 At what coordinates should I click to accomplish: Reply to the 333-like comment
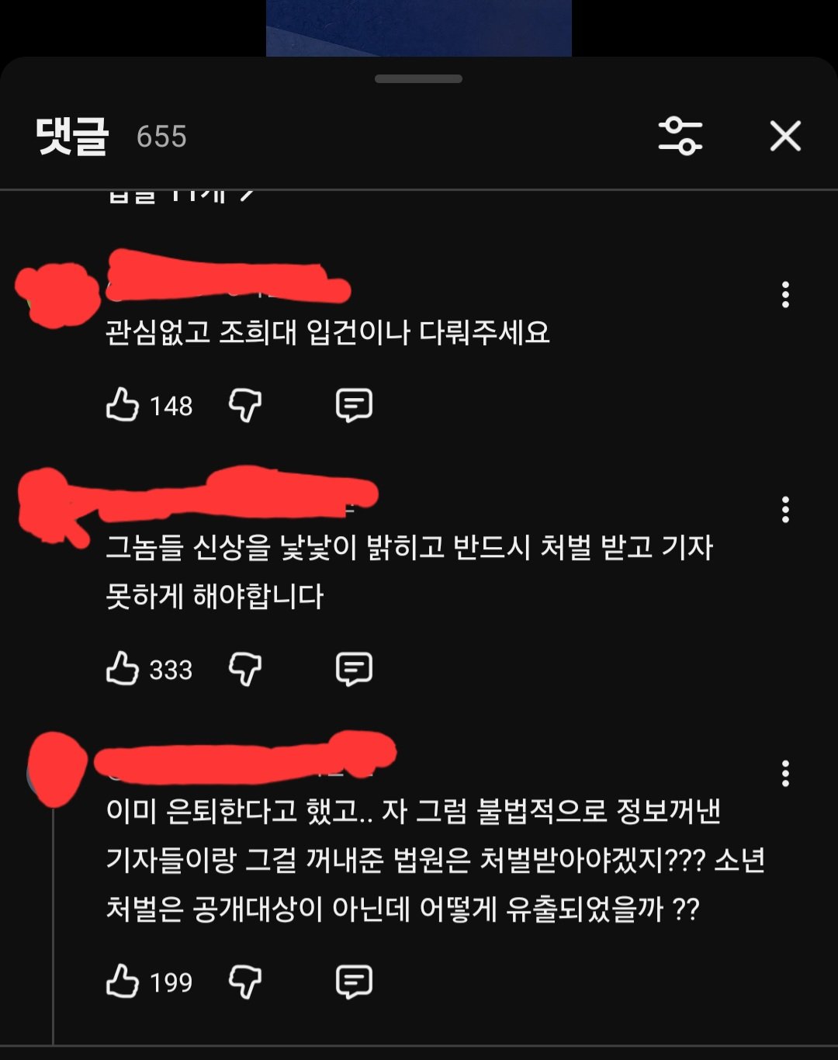(x=354, y=669)
